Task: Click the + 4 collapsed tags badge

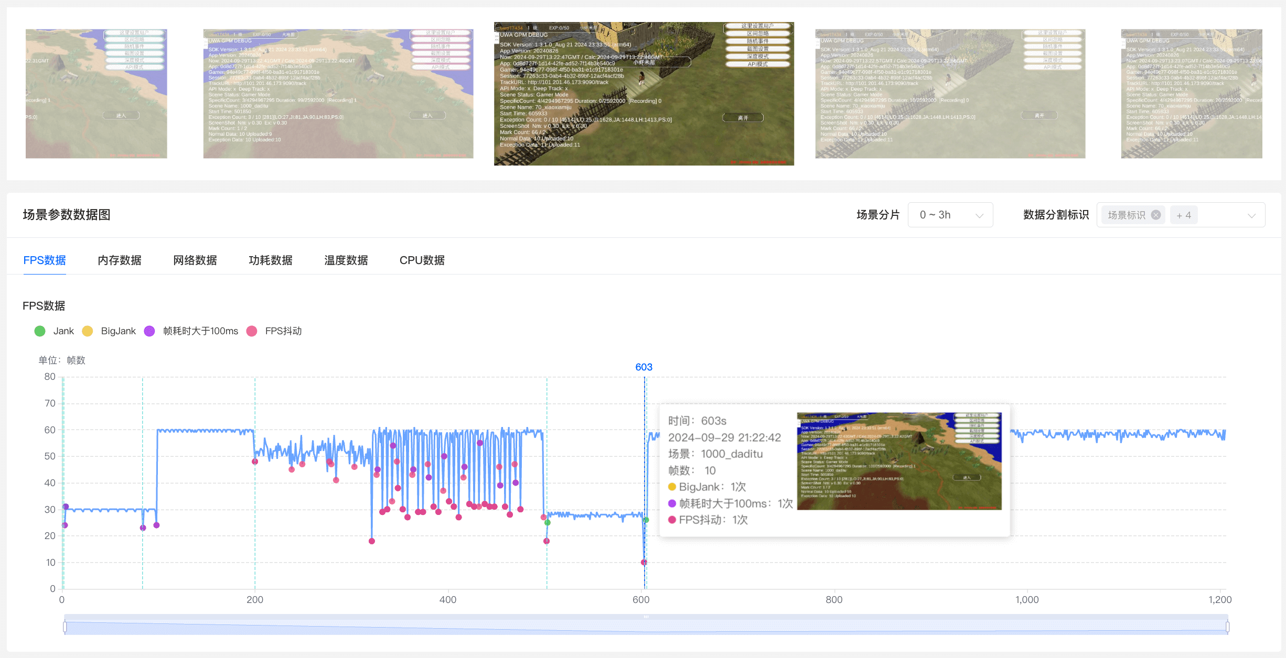Action: tap(1183, 215)
